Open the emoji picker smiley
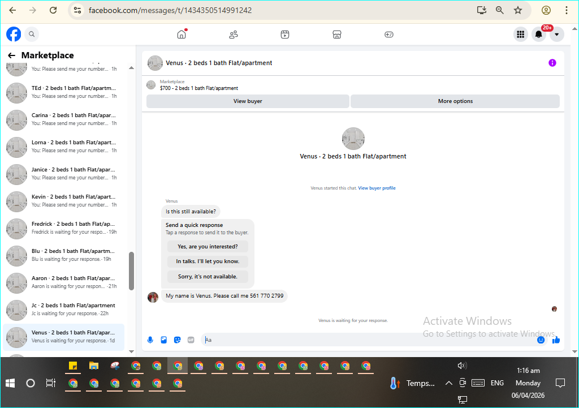 [x=541, y=340]
